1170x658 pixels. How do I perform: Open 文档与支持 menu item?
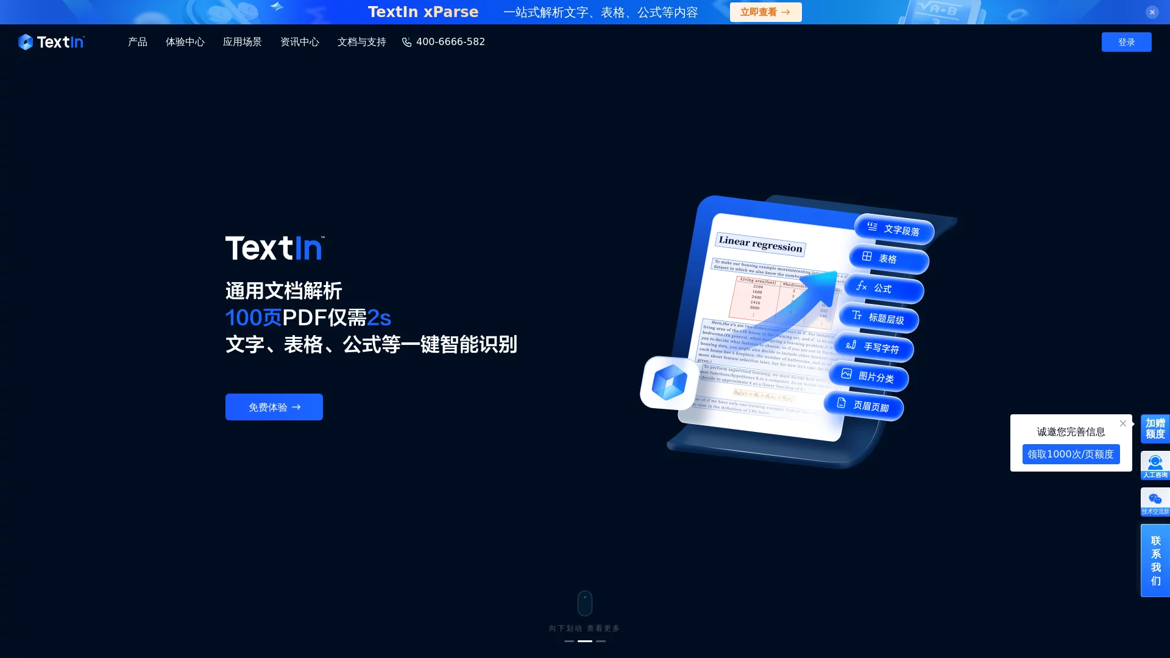point(361,42)
